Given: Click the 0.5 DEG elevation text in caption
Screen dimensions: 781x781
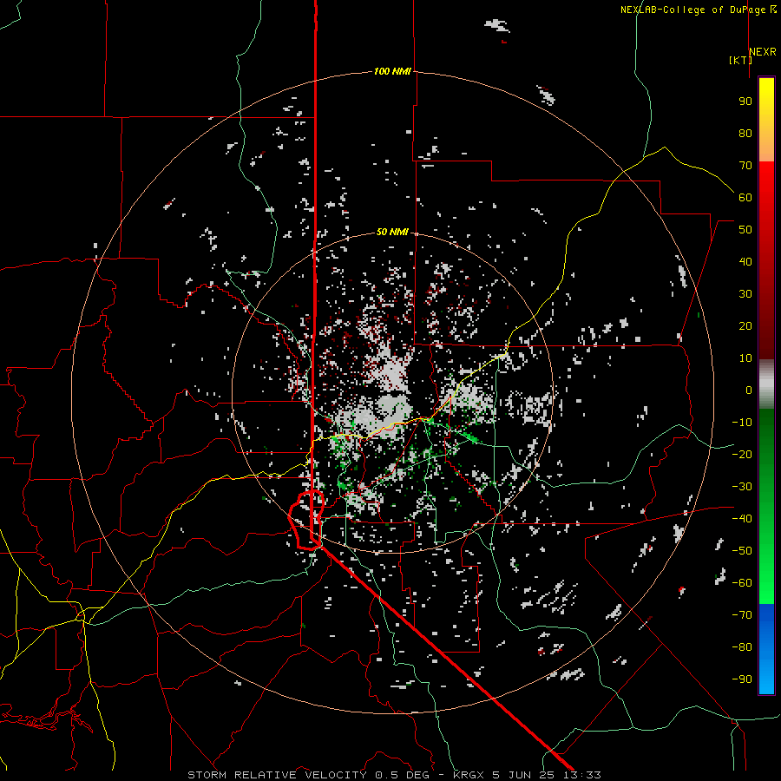Looking at the screenshot, I should click(408, 775).
